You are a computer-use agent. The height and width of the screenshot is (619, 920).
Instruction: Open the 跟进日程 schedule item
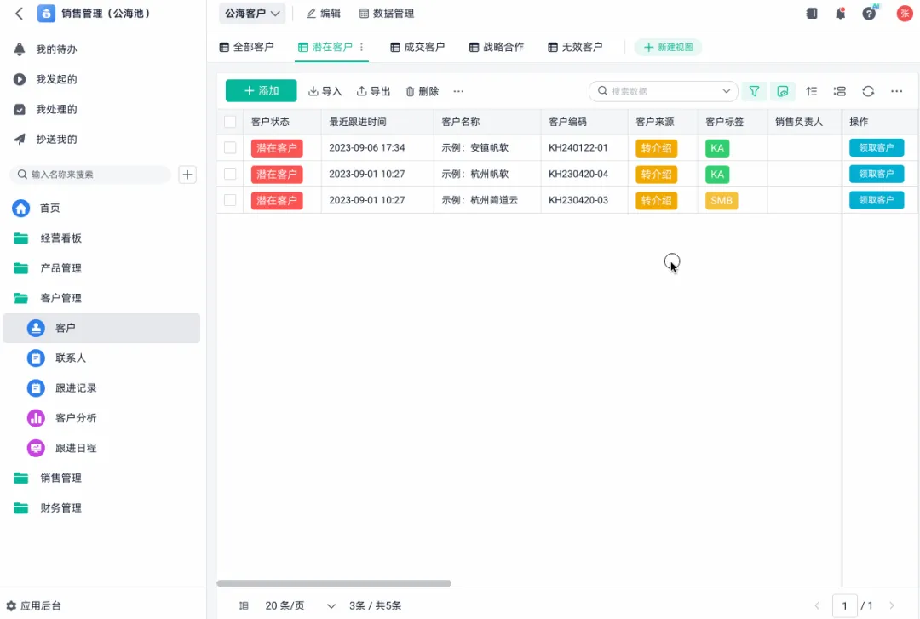[77, 448]
